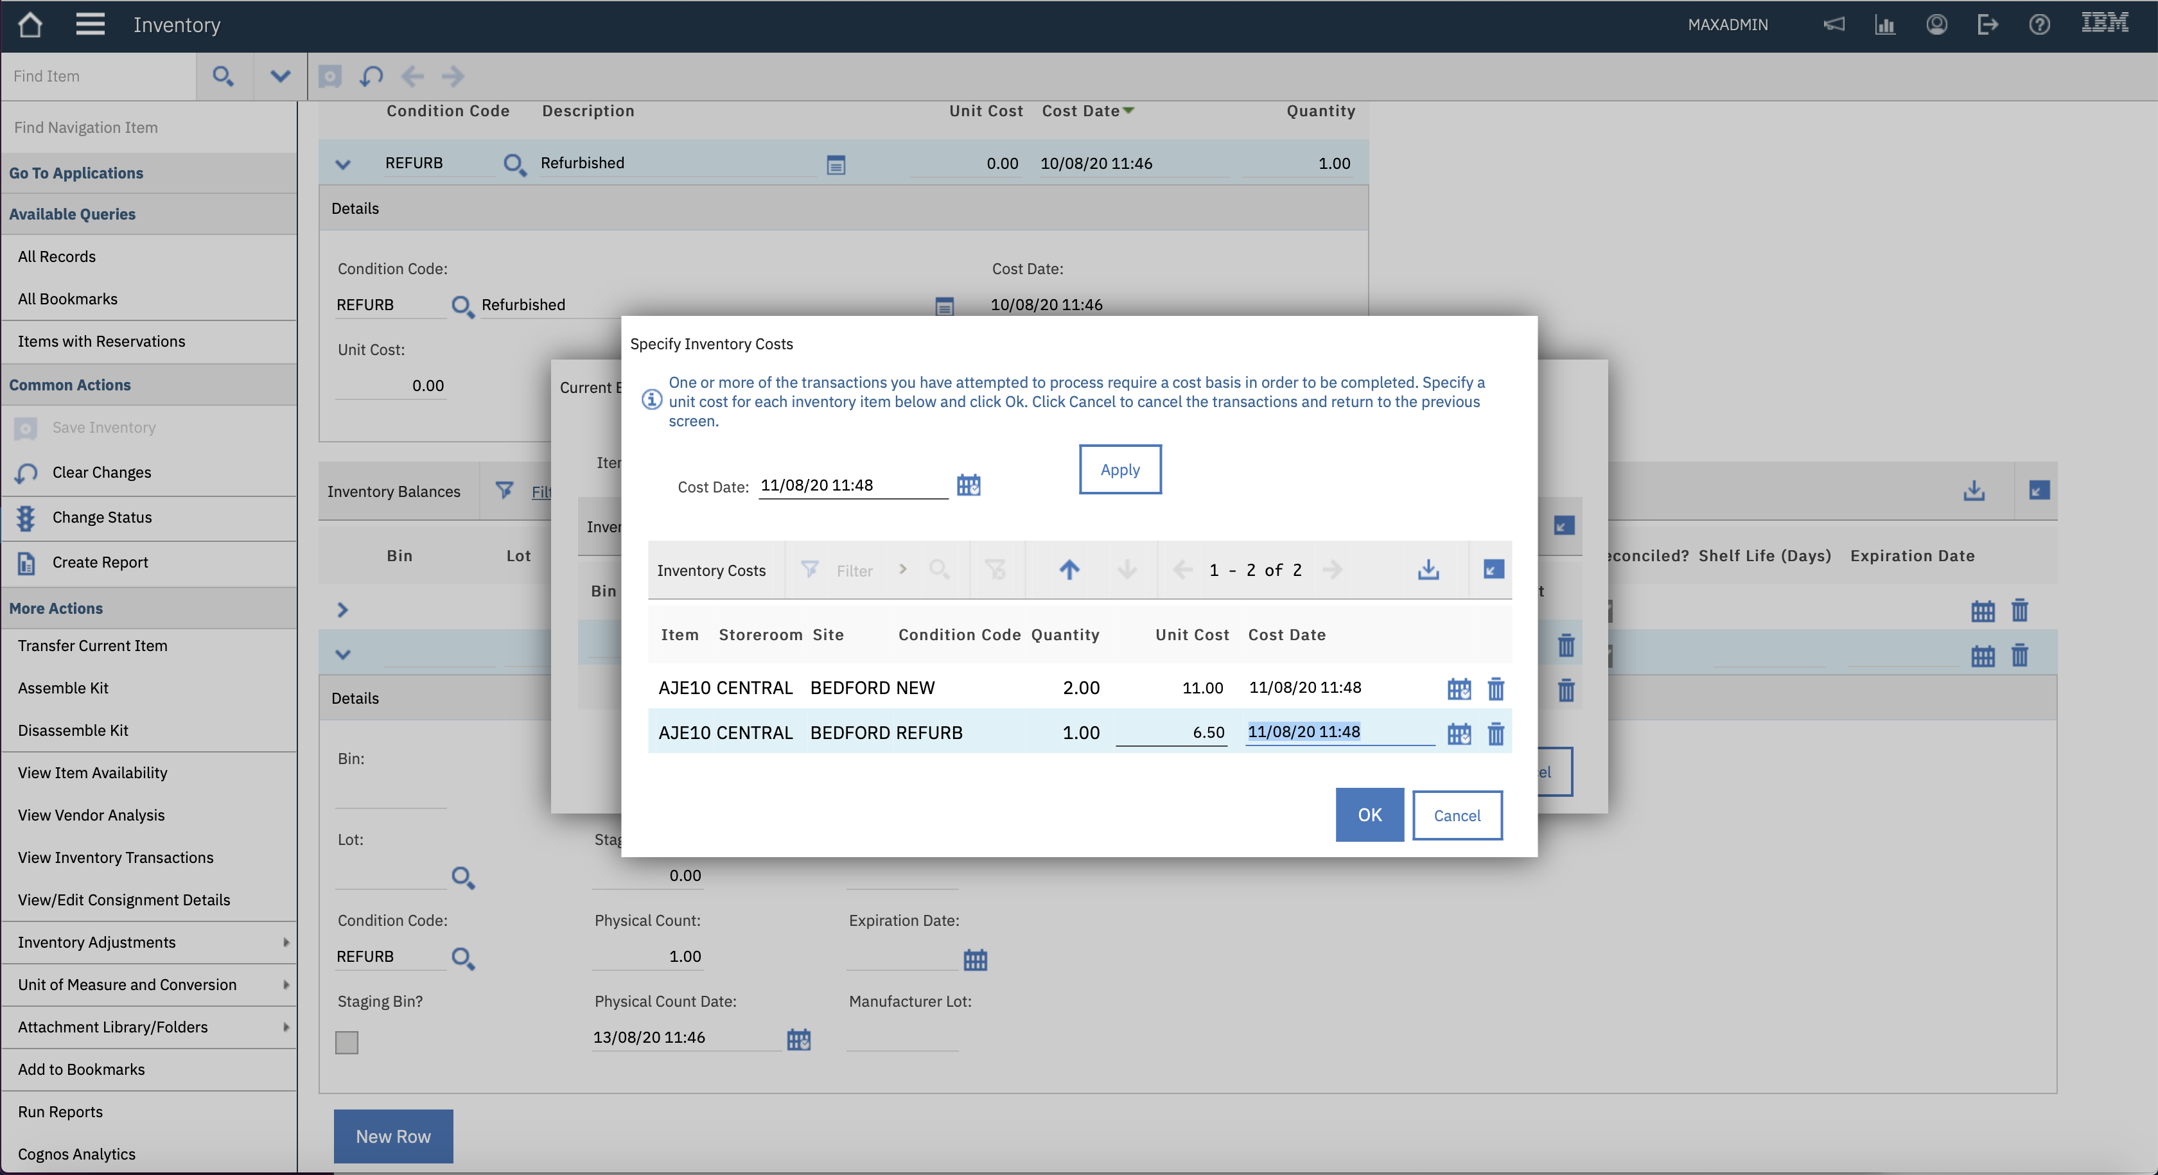This screenshot has height=1175, width=2158.
Task: Download the Inventory Costs table
Action: pos(1428,570)
